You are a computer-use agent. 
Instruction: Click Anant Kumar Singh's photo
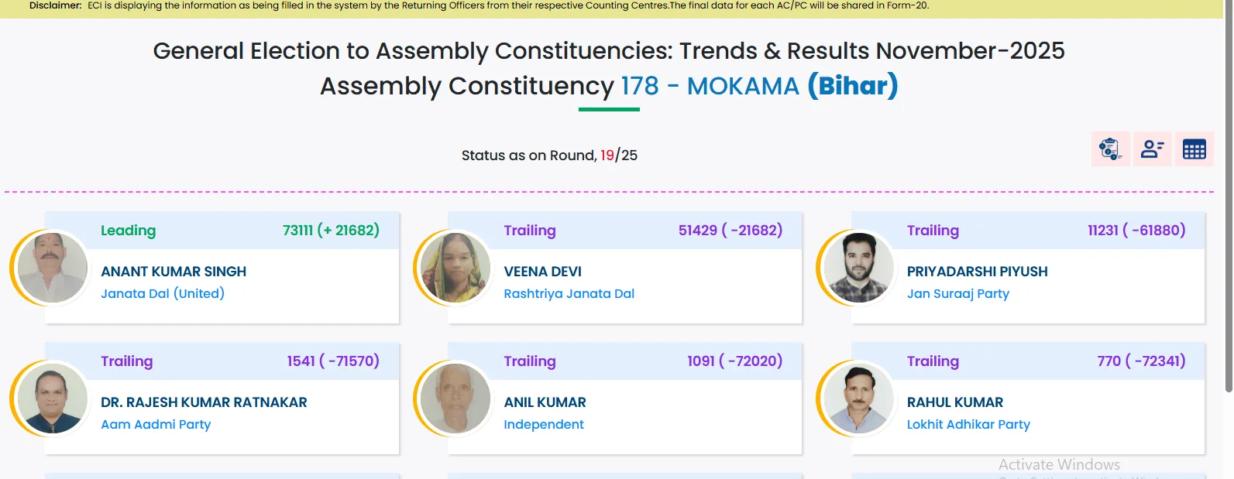tap(52, 268)
